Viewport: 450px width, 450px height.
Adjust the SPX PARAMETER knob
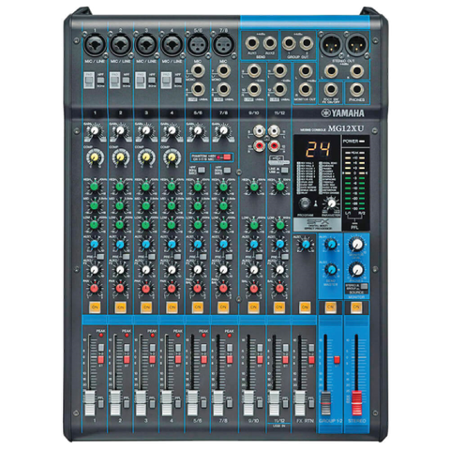(x=331, y=203)
